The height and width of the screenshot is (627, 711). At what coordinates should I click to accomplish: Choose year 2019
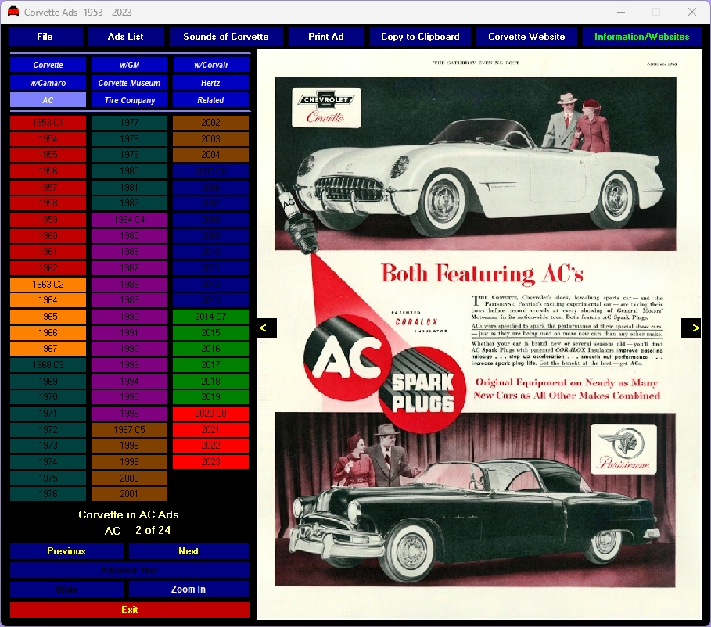pos(211,397)
